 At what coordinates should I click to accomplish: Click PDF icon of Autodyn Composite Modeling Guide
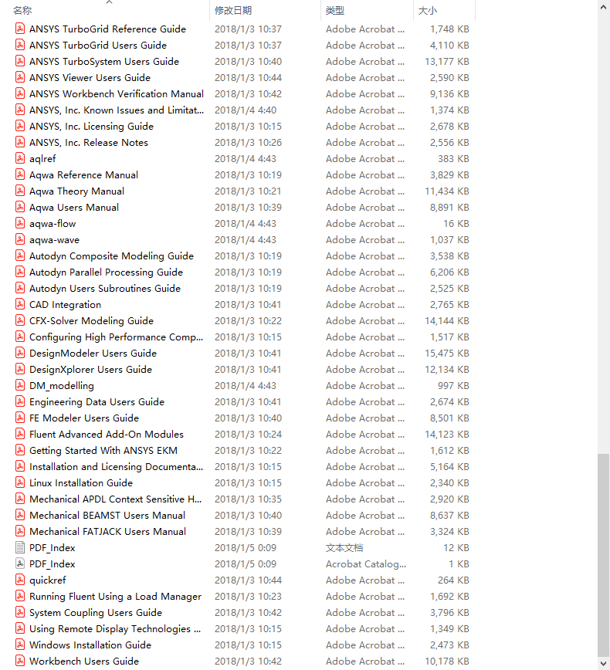click(20, 256)
